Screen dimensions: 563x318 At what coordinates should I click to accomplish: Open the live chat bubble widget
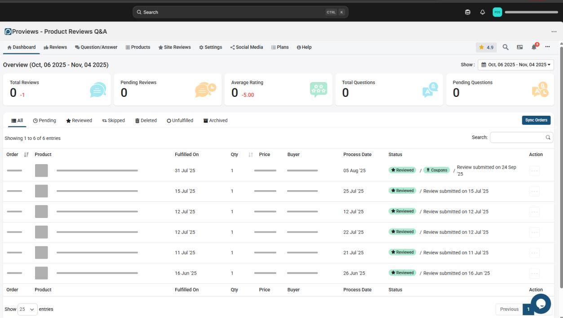coord(541,304)
